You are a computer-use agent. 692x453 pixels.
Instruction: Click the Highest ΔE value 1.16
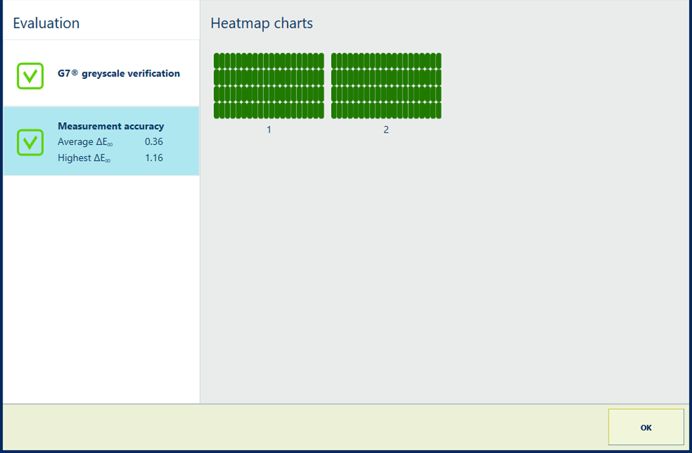click(x=154, y=158)
